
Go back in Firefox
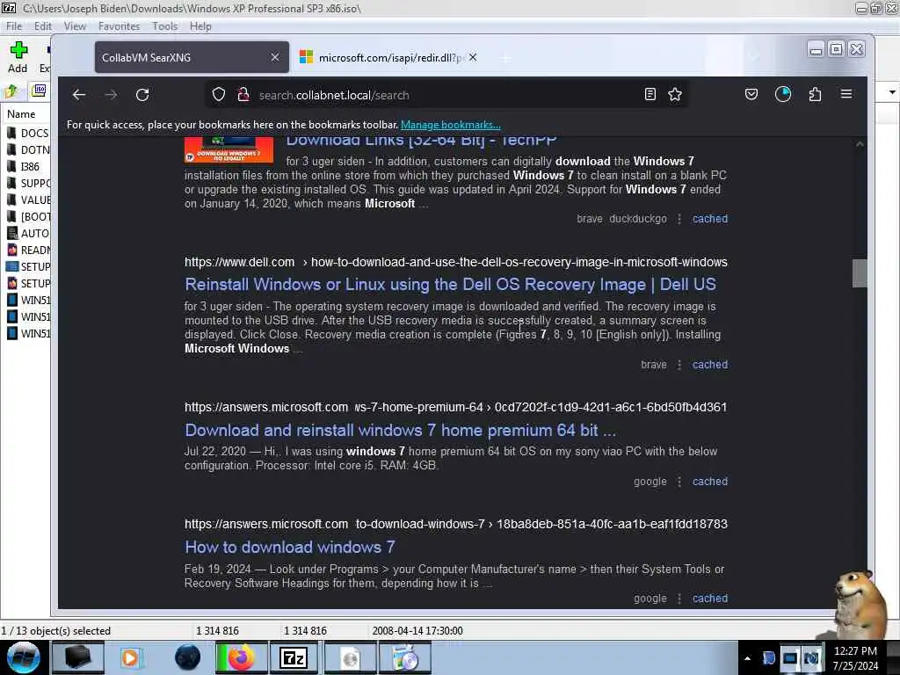coord(79,95)
